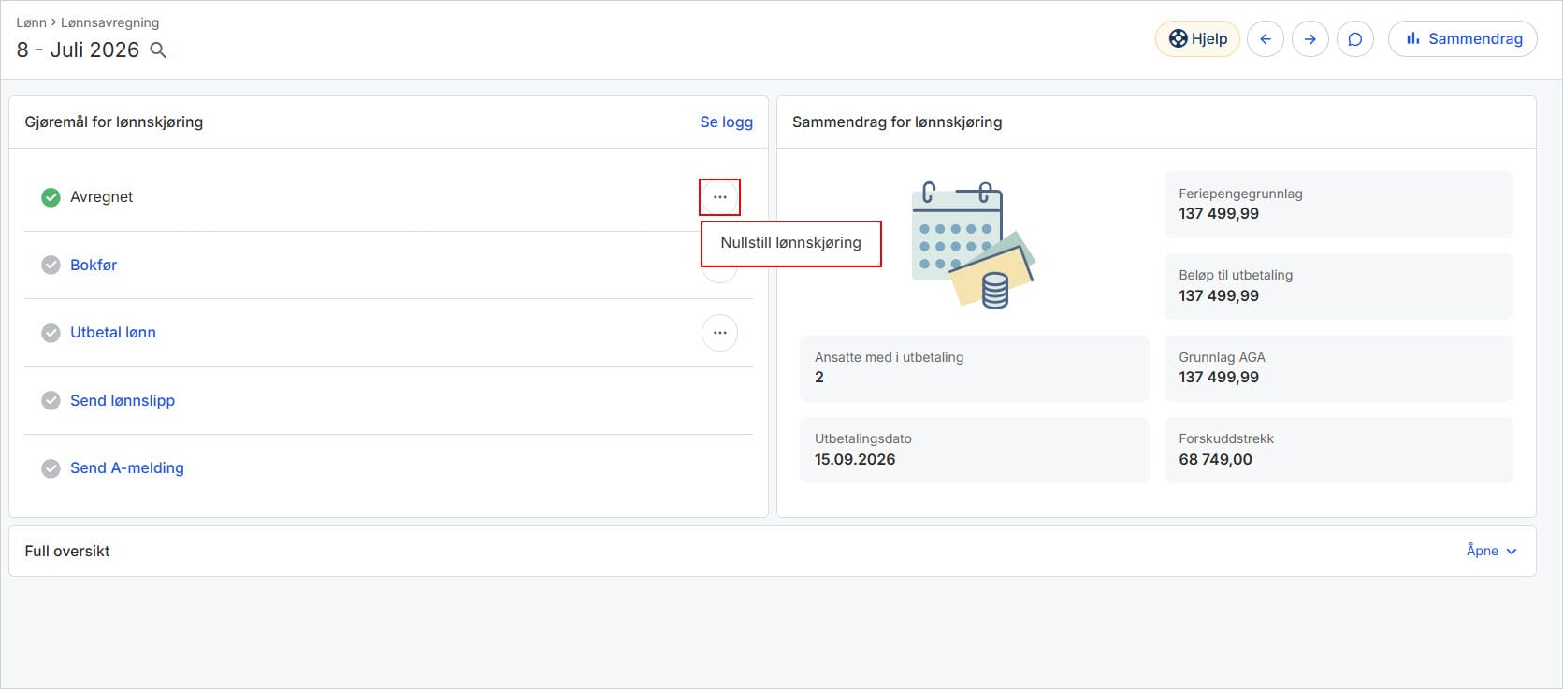Click the Grunnlag AGA card
The height and width of the screenshot is (689, 1563).
pyautogui.click(x=1339, y=368)
